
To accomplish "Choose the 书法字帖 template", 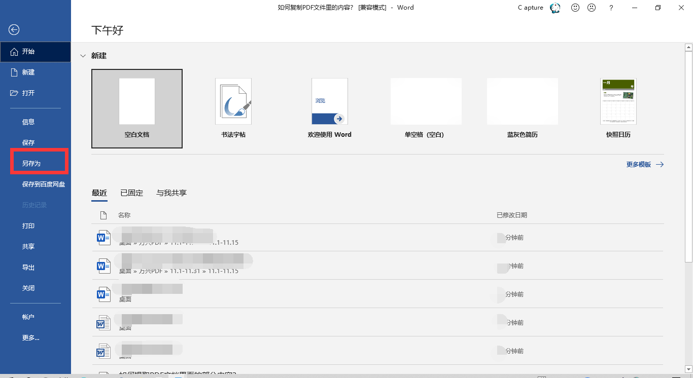I will coord(233,108).
